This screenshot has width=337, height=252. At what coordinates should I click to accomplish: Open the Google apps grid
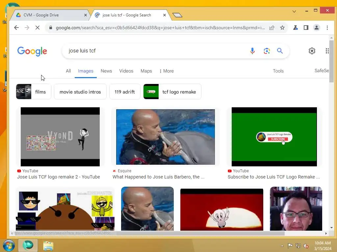[x=327, y=51]
